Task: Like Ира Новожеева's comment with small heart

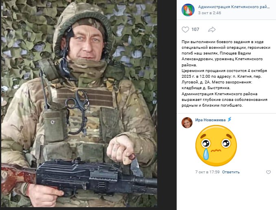Action: tap(268, 172)
